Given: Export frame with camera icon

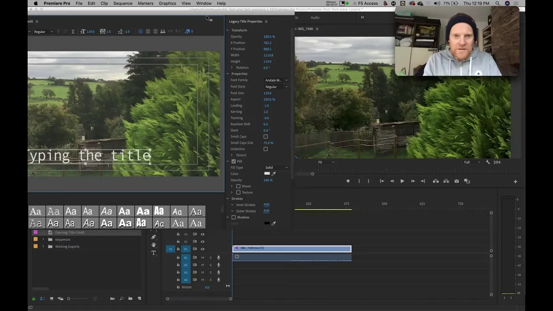Looking at the screenshot, I should [x=457, y=181].
